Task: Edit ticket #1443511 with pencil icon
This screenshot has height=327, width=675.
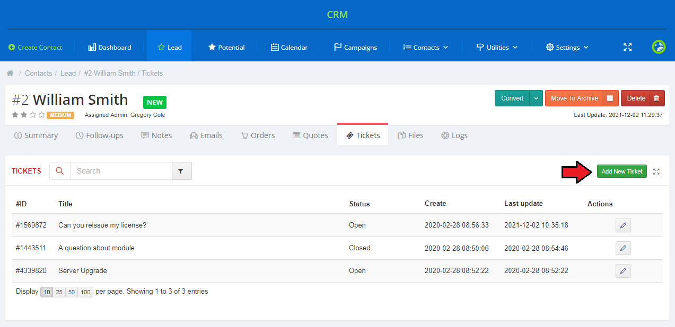Action: tap(623, 248)
